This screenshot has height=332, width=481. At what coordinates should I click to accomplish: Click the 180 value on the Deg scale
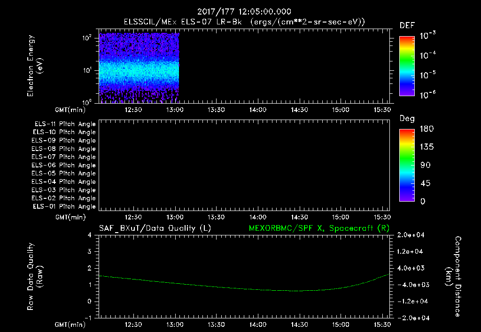[427, 129]
